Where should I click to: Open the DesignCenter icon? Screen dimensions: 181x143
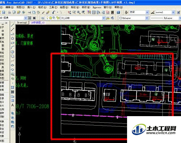pos(94,12)
